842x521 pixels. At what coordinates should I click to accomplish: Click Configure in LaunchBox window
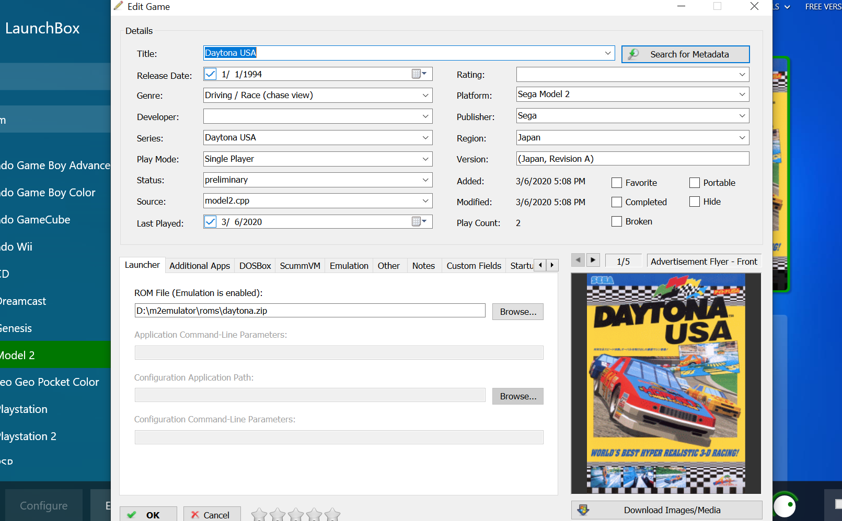[44, 505]
